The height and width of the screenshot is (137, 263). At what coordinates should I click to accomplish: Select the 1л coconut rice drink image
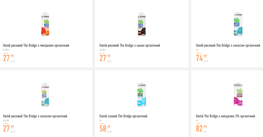tap(238, 24)
